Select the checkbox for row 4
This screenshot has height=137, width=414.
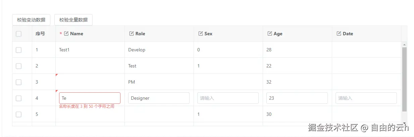pos(19,98)
